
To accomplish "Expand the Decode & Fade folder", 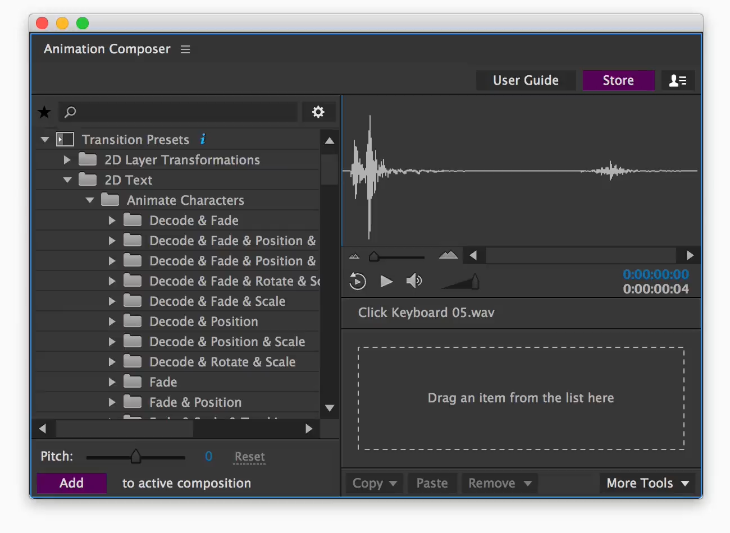I will tap(112, 220).
